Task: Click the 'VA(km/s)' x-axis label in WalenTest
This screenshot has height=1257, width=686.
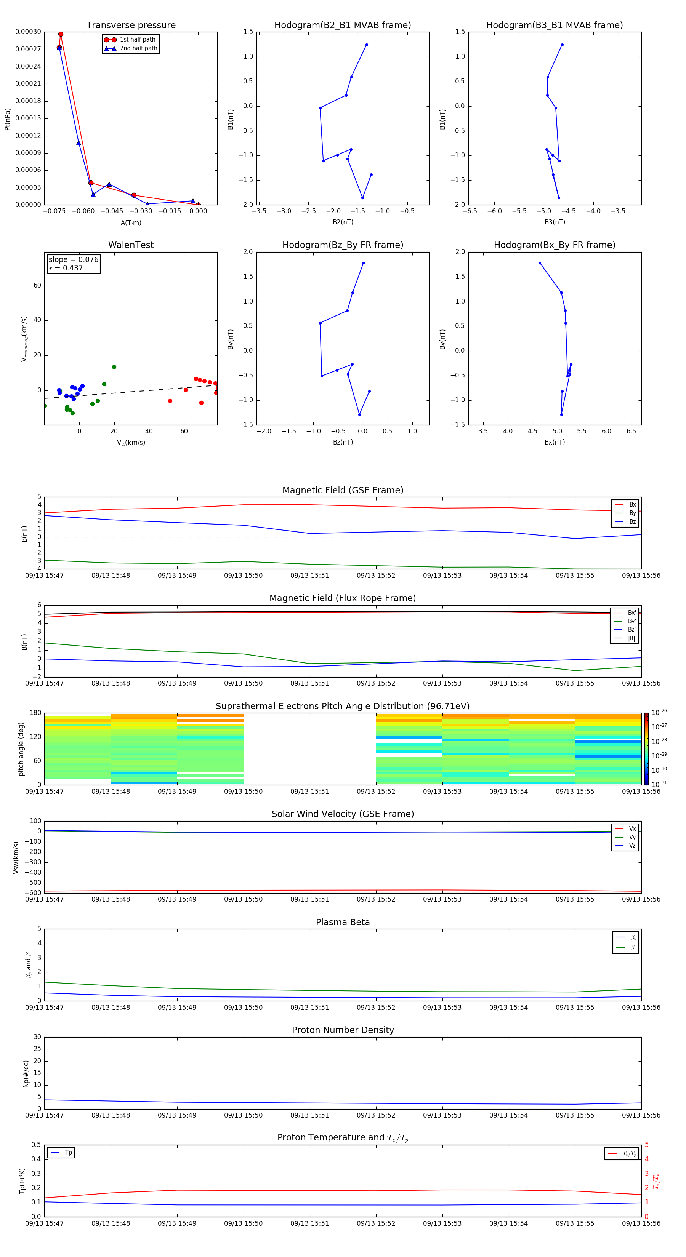Action: click(x=131, y=443)
